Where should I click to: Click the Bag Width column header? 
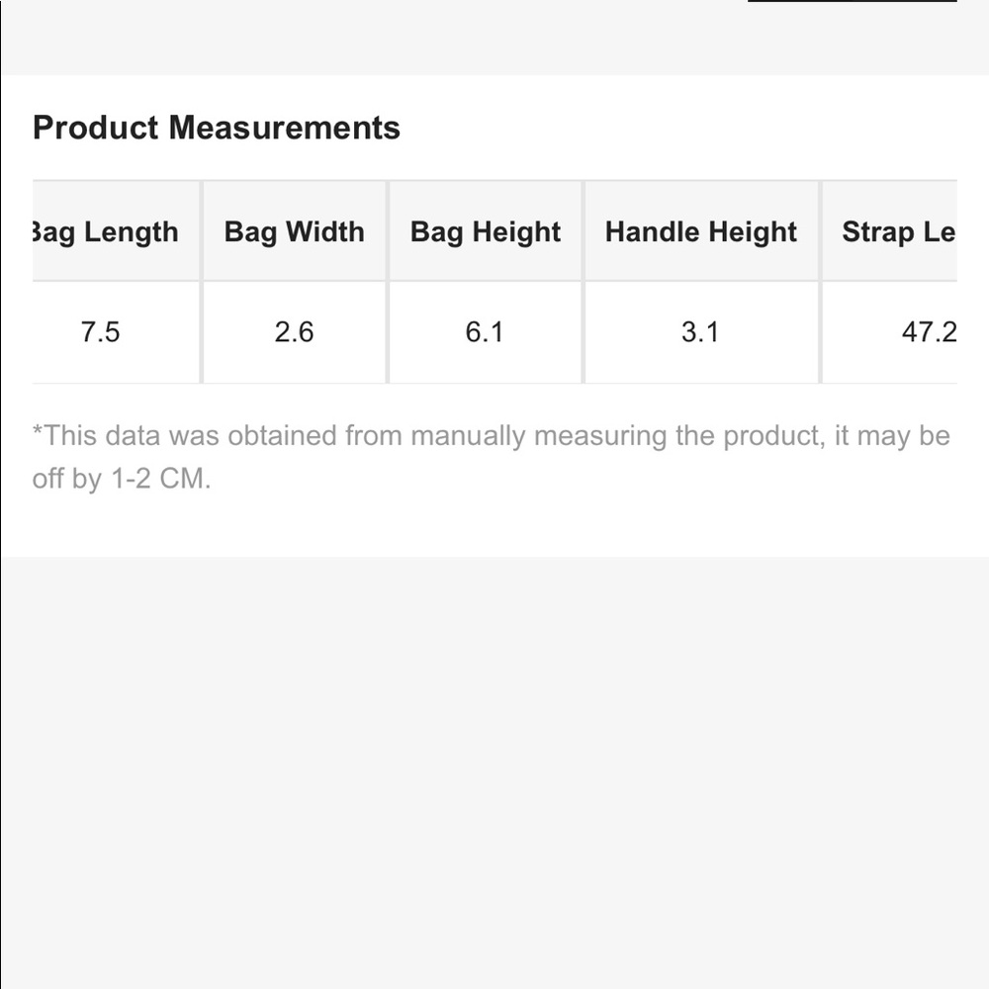tap(294, 232)
